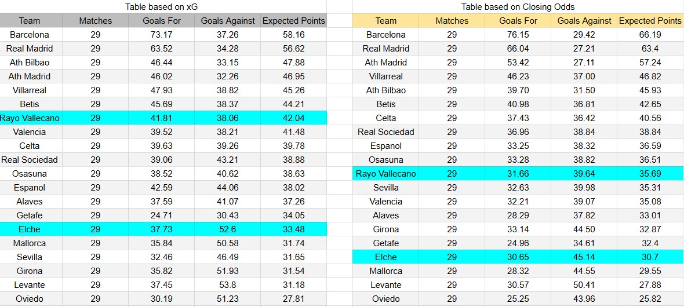Click Barcelona's 58.16 expected points cell
The image size is (684, 307).
(293, 35)
